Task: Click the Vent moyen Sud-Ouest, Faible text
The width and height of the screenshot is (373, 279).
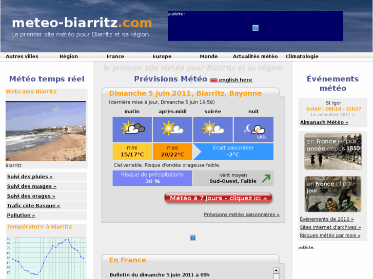Action: (x=233, y=178)
